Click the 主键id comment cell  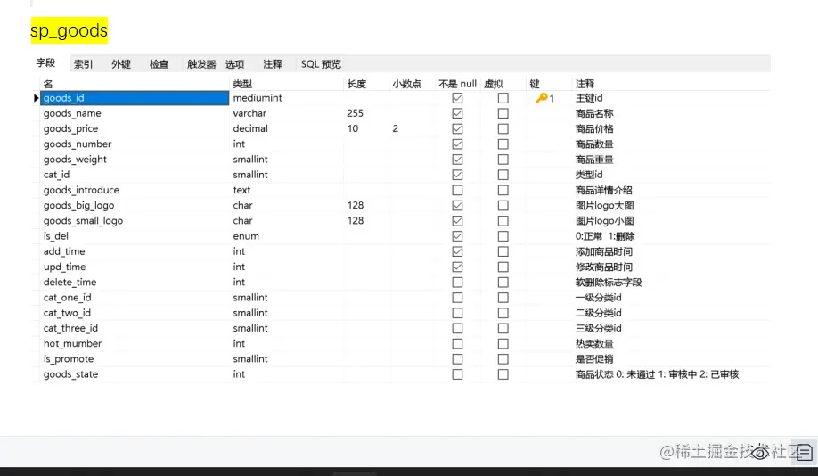tap(589, 97)
